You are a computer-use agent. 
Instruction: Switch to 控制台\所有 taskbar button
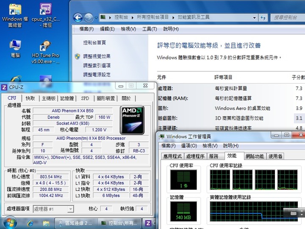(x=119, y=223)
